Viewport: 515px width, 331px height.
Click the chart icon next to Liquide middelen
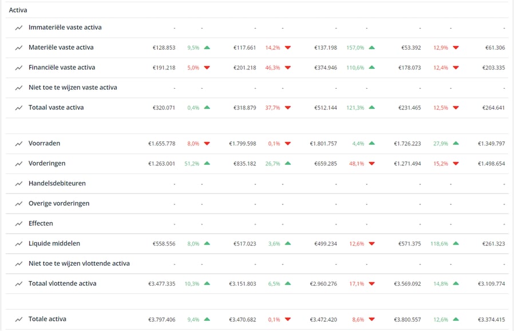click(19, 244)
